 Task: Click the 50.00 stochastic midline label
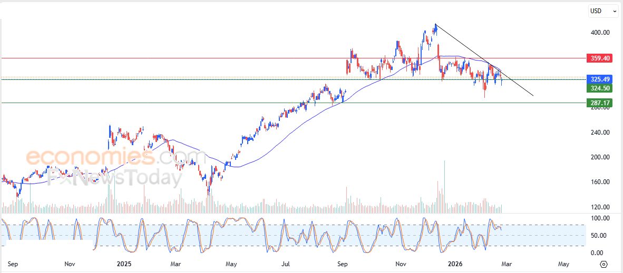598,236
